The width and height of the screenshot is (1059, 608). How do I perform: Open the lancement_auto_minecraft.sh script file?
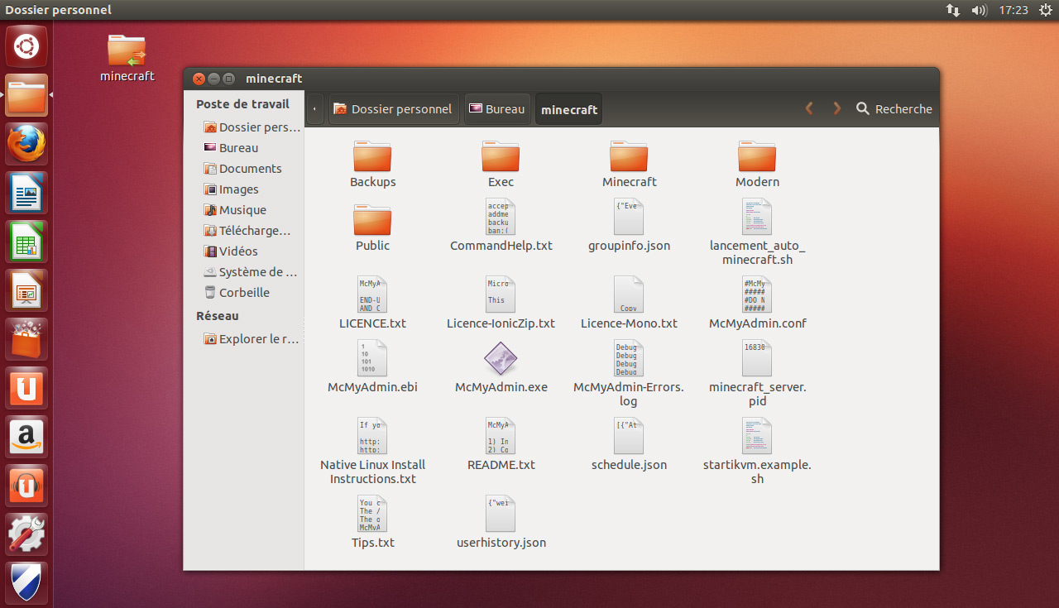757,217
